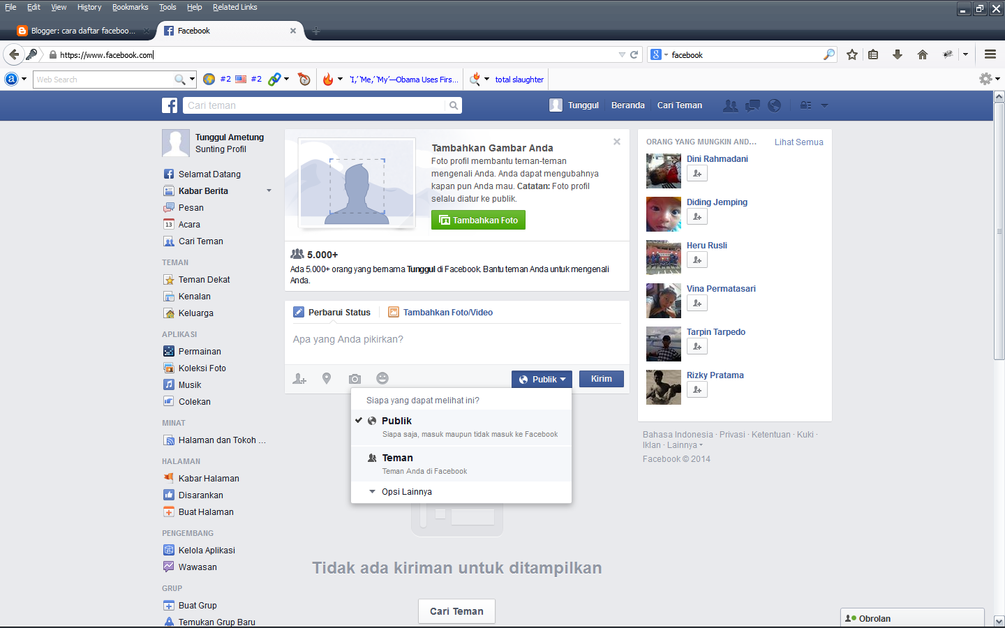Open Lihat Semua friend suggestions

pyautogui.click(x=798, y=142)
